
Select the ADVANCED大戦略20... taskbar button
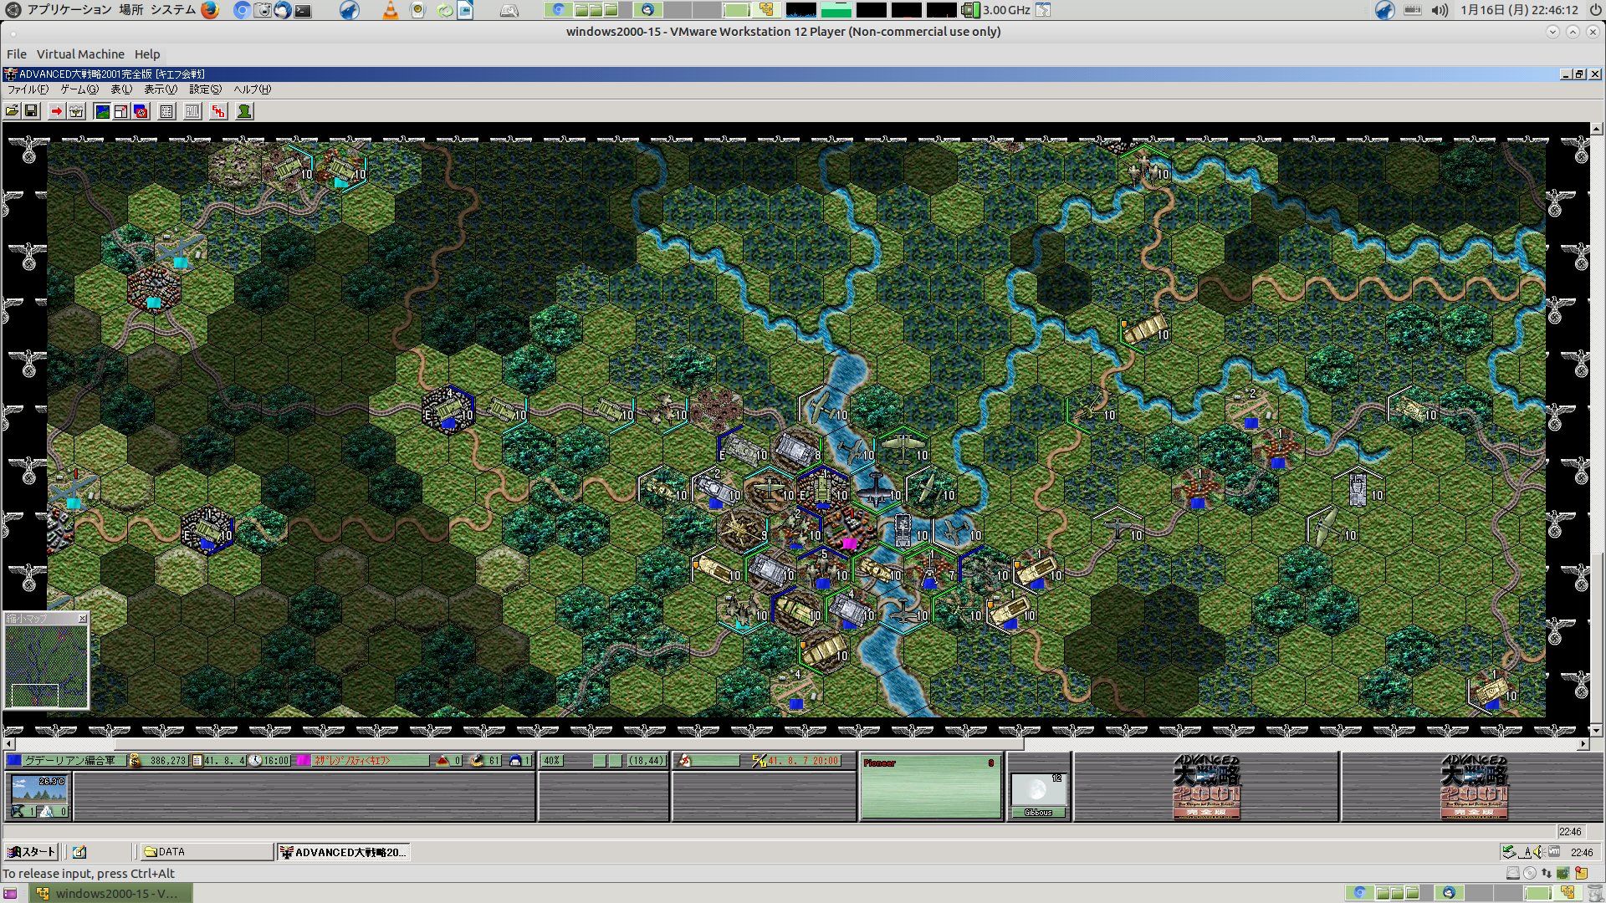click(x=343, y=852)
